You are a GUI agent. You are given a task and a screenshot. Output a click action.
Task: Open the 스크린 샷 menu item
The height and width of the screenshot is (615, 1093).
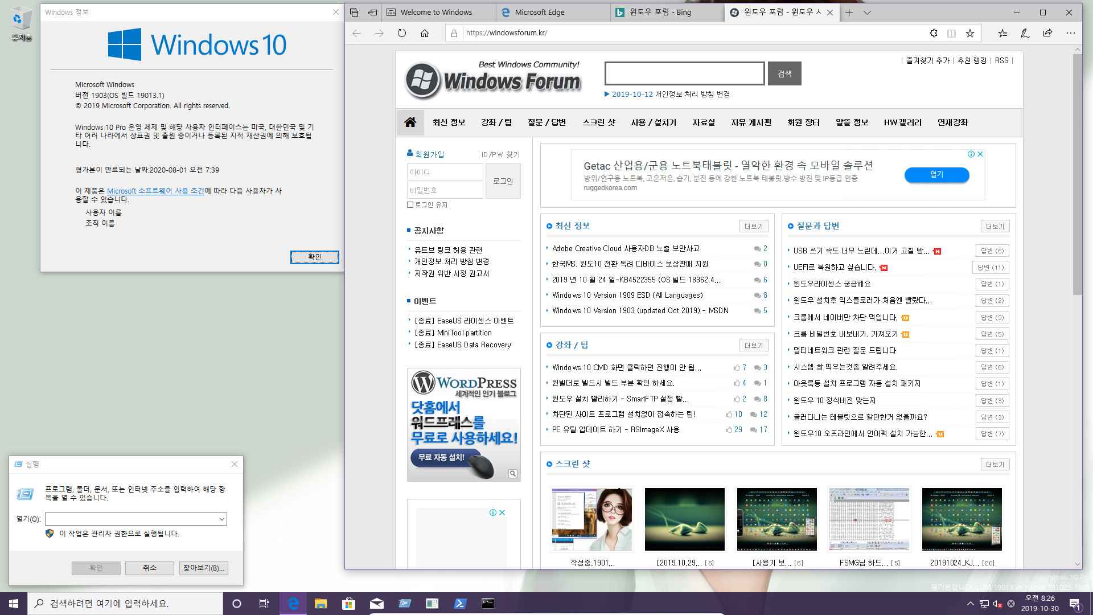coord(599,122)
